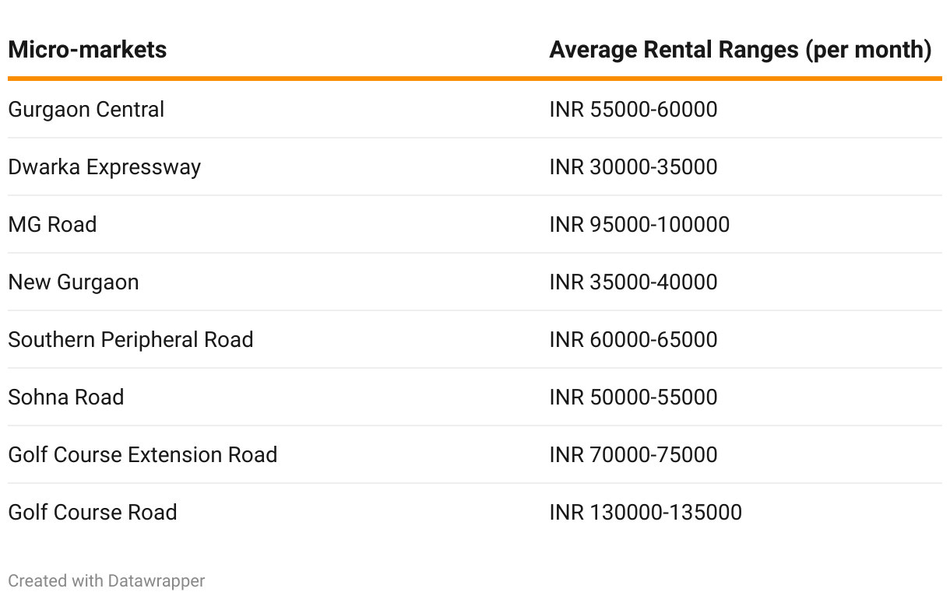Select the Golf Course Road row label

pyautogui.click(x=93, y=512)
